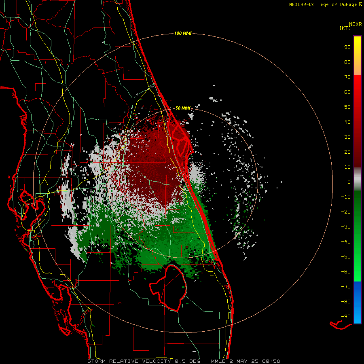Select the -30 knot scale label
Screen dimensions: 364x364
346,227
